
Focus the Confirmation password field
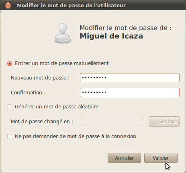[x=130, y=93]
